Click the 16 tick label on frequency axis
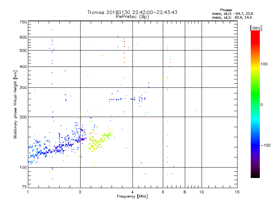 point(237,192)
